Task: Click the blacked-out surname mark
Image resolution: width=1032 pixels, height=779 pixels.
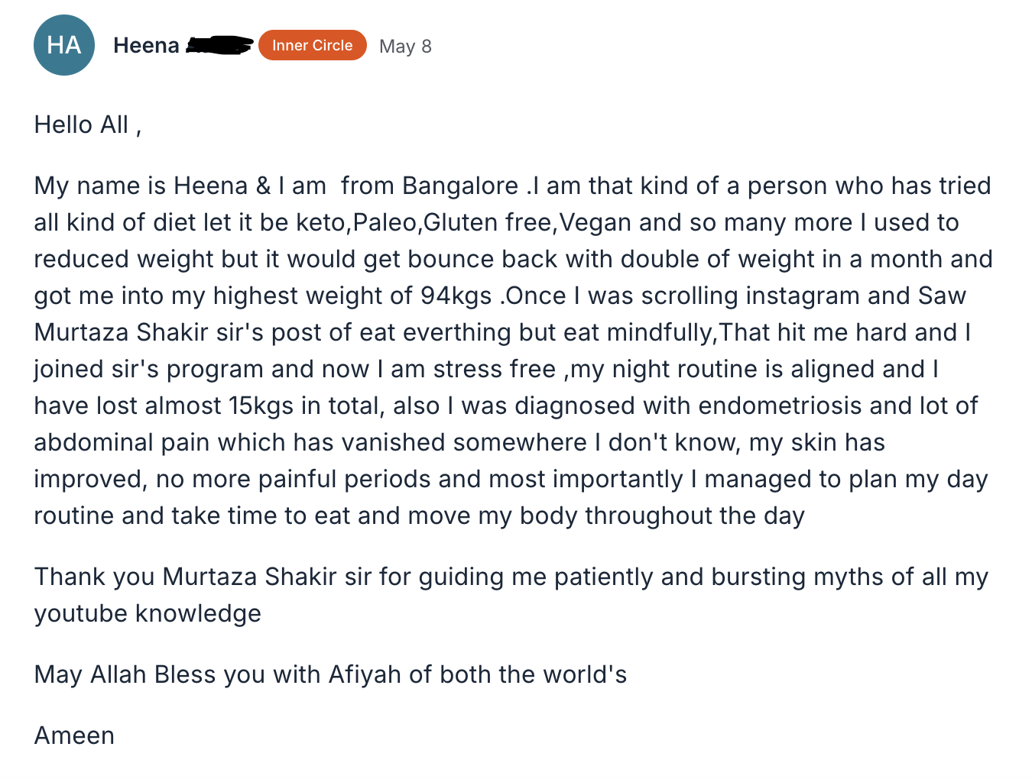Action: [x=219, y=45]
